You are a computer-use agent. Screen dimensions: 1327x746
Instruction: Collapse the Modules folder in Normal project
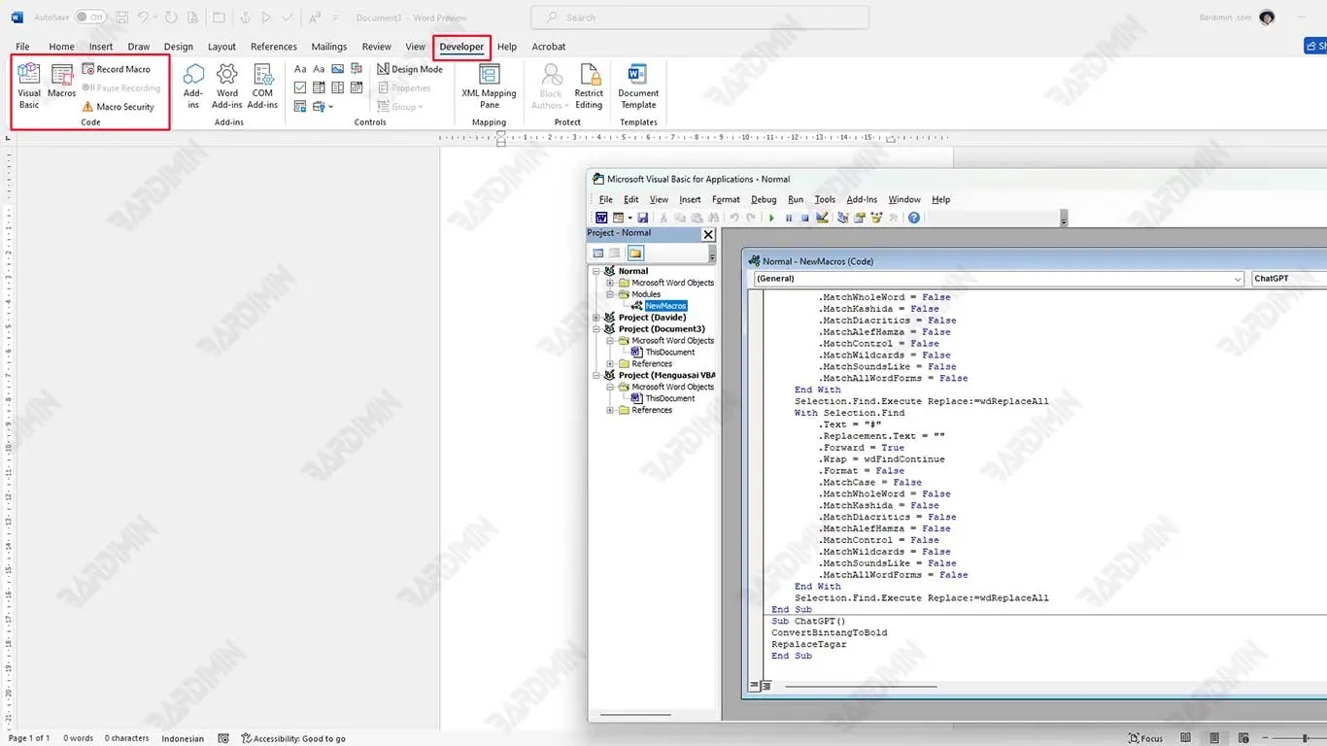click(610, 294)
